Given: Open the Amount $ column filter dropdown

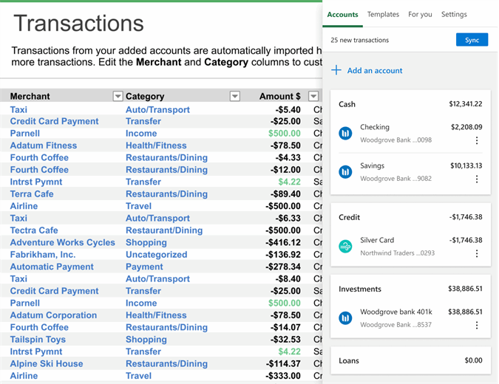Looking at the screenshot, I should coord(313,96).
